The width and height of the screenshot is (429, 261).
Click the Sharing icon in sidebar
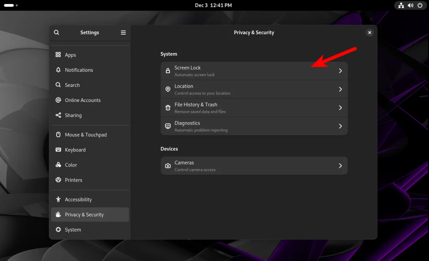[x=58, y=115]
